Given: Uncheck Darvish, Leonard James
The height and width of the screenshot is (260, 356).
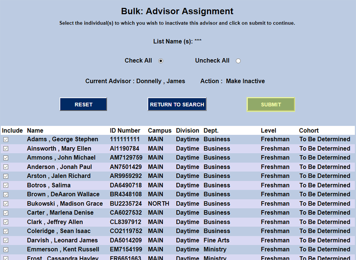Looking at the screenshot, I should pos(5,240).
